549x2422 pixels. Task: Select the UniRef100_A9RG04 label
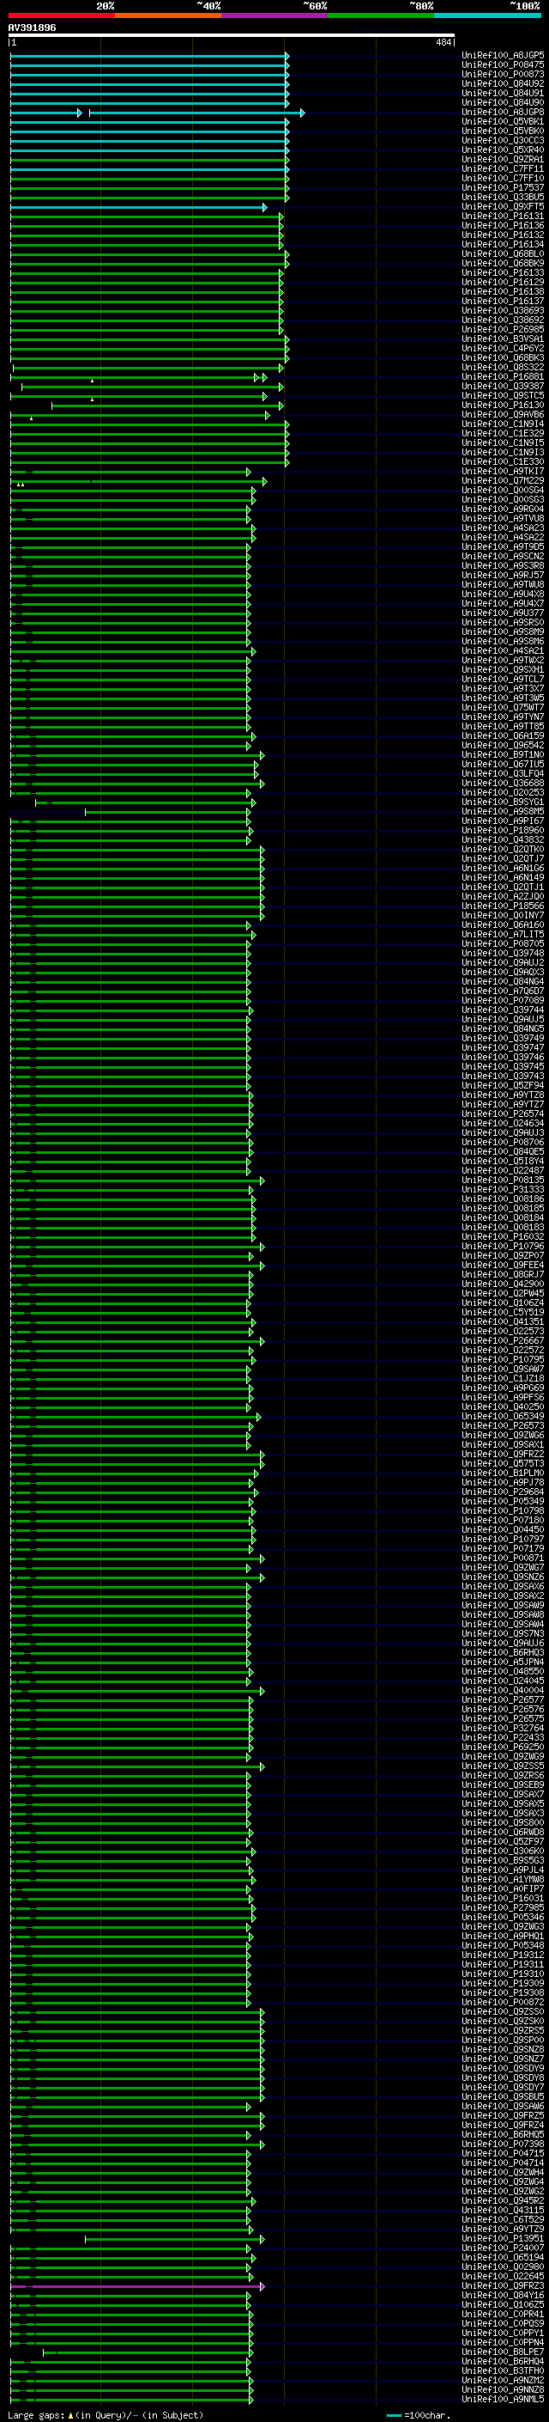502,509
